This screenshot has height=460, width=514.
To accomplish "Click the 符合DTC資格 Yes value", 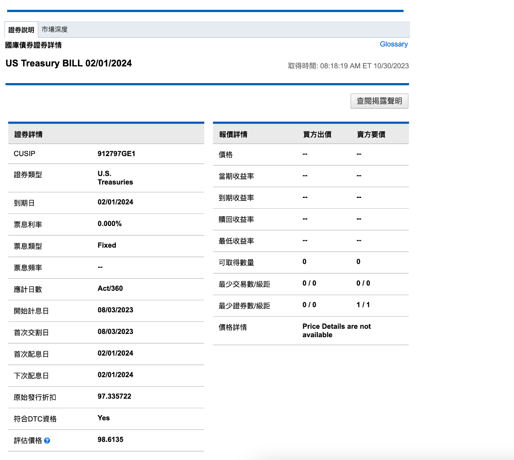I will tap(103, 418).
